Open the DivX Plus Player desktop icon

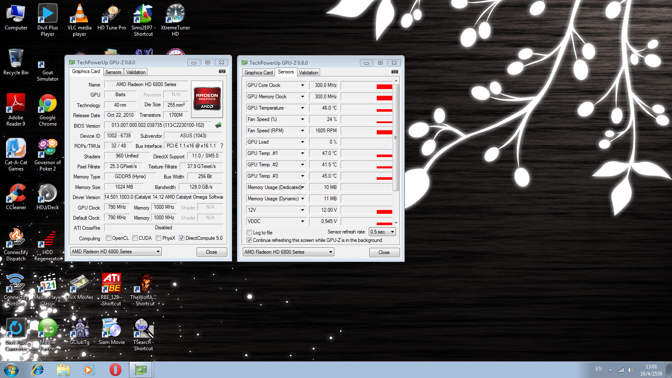click(x=47, y=20)
